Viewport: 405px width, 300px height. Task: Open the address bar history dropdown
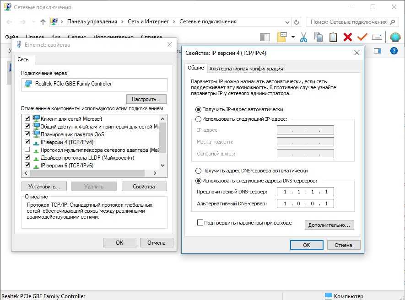coord(288,21)
